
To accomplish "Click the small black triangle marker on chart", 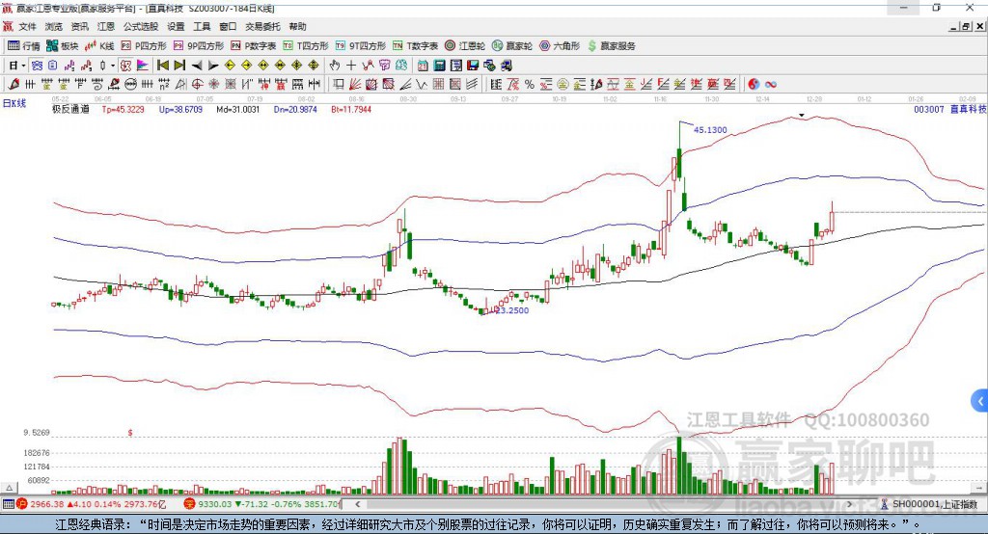I will coord(802,116).
